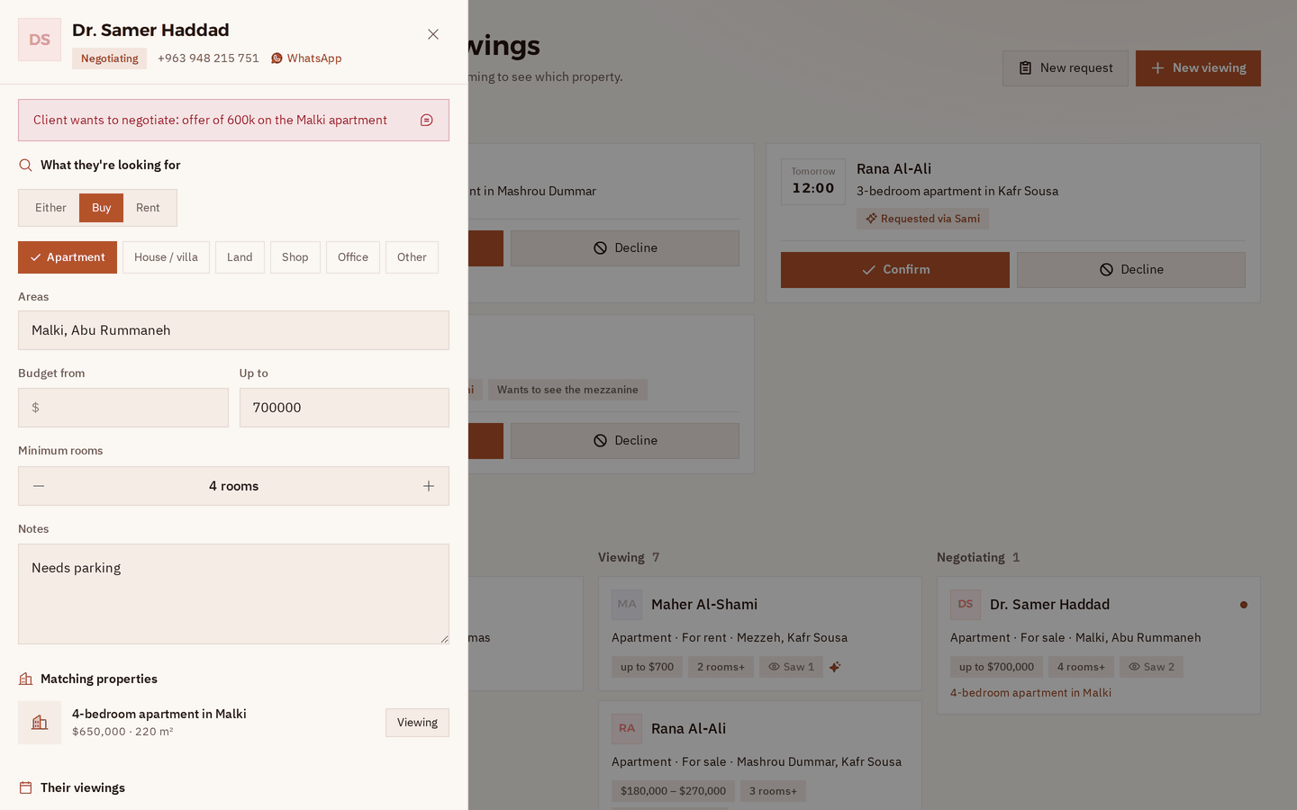Click the New request clipboard button

[1066, 68]
